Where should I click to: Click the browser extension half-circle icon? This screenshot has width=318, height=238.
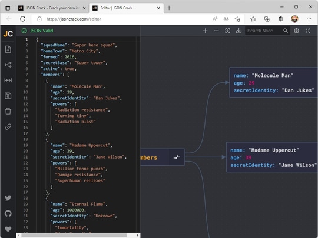(x=281, y=19)
